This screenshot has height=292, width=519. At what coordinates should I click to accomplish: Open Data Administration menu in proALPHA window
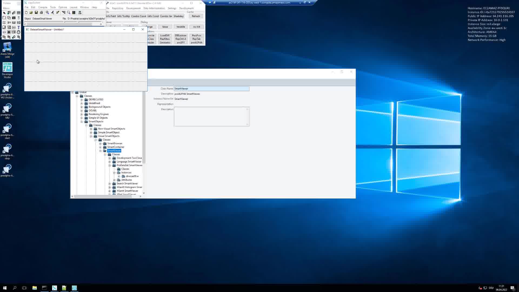[154, 8]
